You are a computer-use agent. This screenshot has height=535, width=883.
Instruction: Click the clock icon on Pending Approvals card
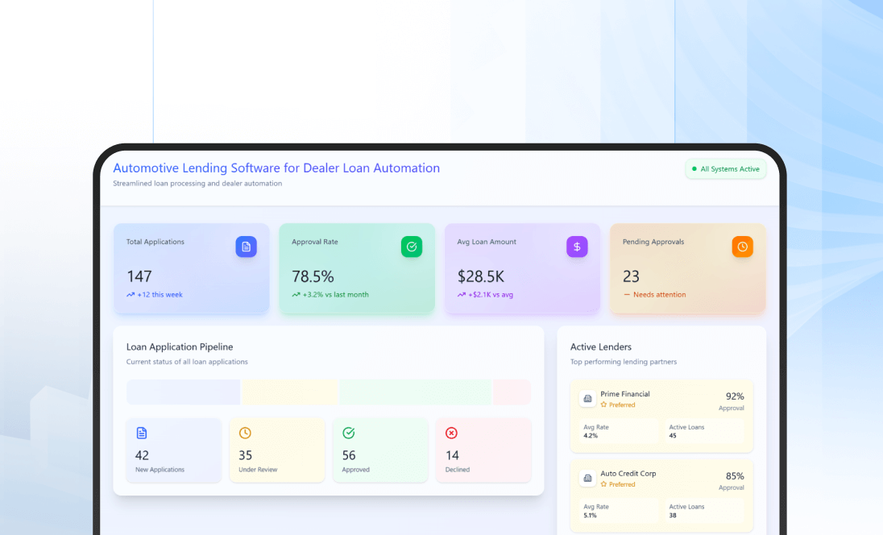tap(742, 247)
